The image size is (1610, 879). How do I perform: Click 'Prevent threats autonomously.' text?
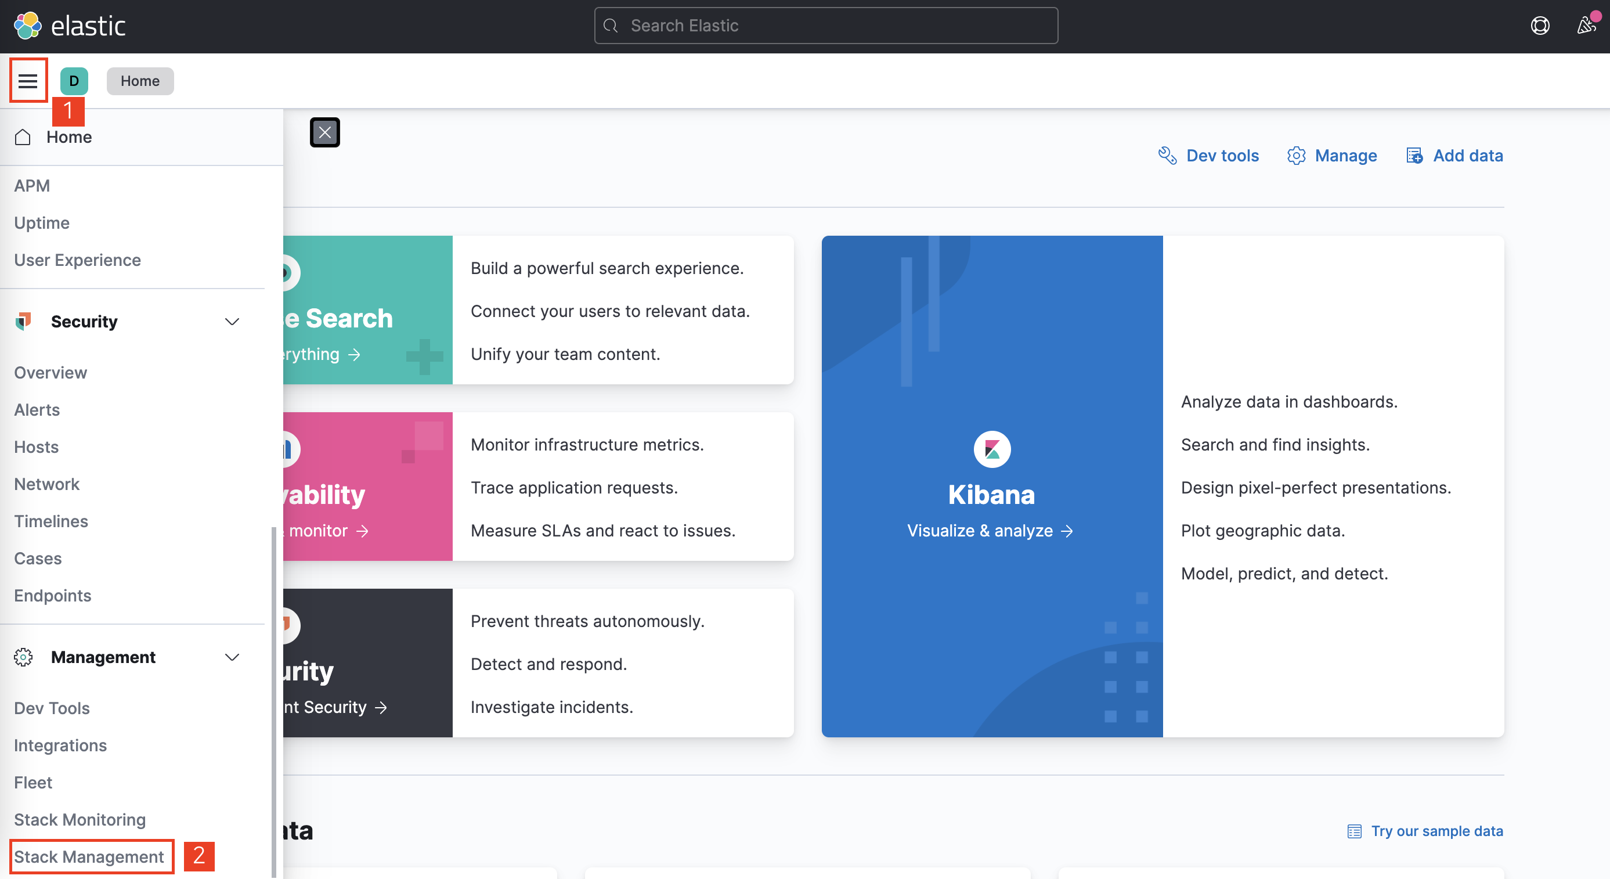click(587, 620)
